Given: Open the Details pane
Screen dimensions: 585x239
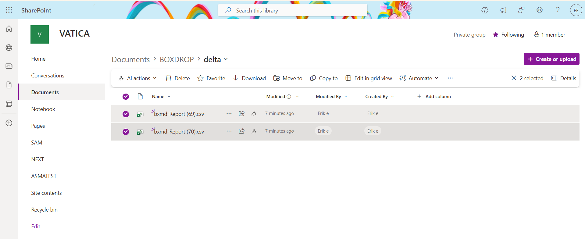Looking at the screenshot, I should click(564, 78).
